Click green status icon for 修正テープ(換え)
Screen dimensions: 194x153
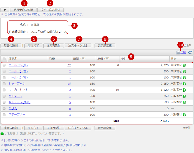tap(184, 102)
